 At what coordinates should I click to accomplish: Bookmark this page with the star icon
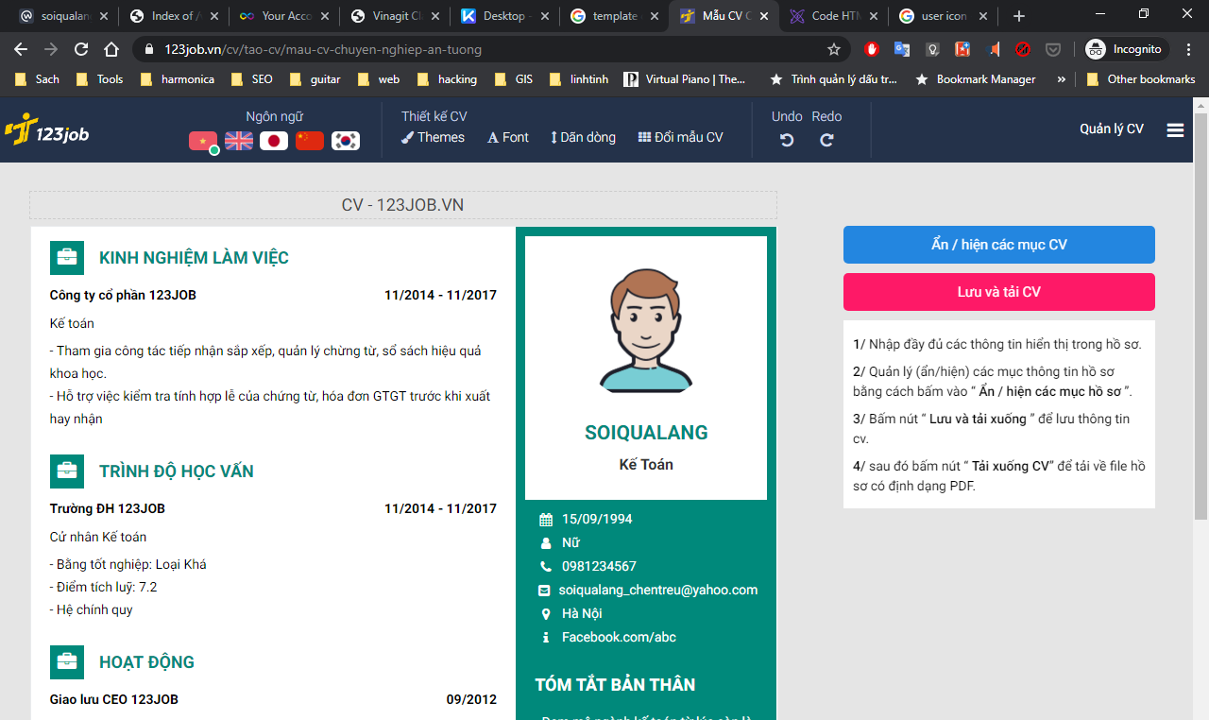point(834,49)
